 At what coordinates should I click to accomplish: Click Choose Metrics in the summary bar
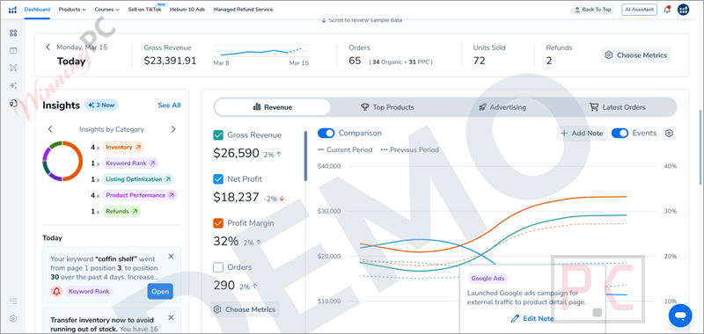tap(635, 55)
